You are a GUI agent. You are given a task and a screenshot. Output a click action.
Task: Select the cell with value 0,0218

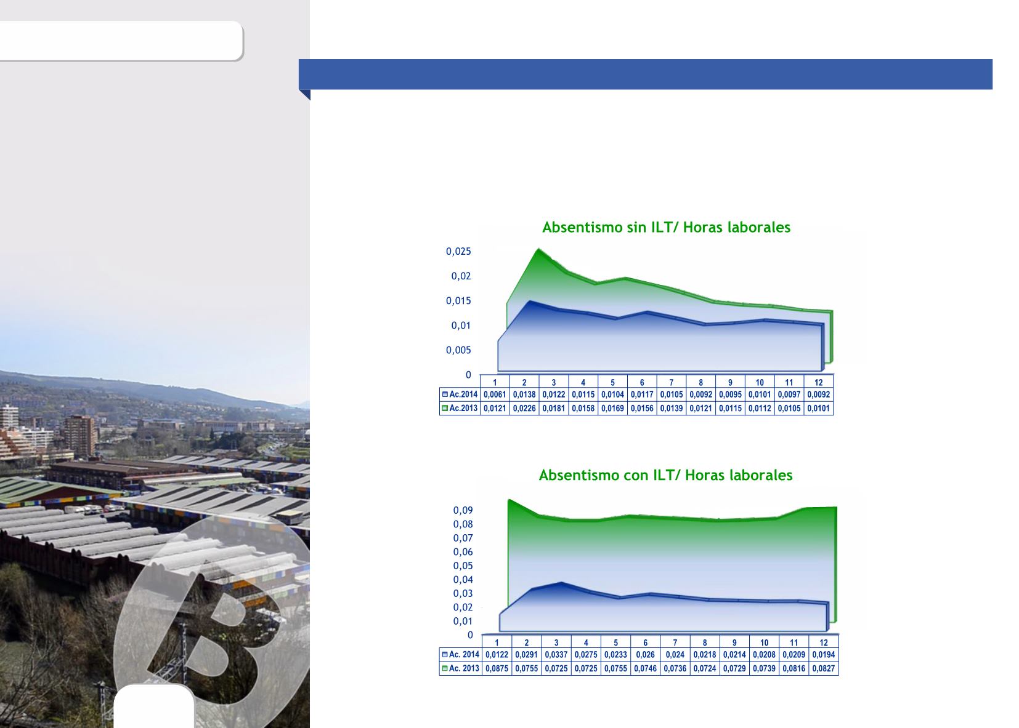coord(705,655)
